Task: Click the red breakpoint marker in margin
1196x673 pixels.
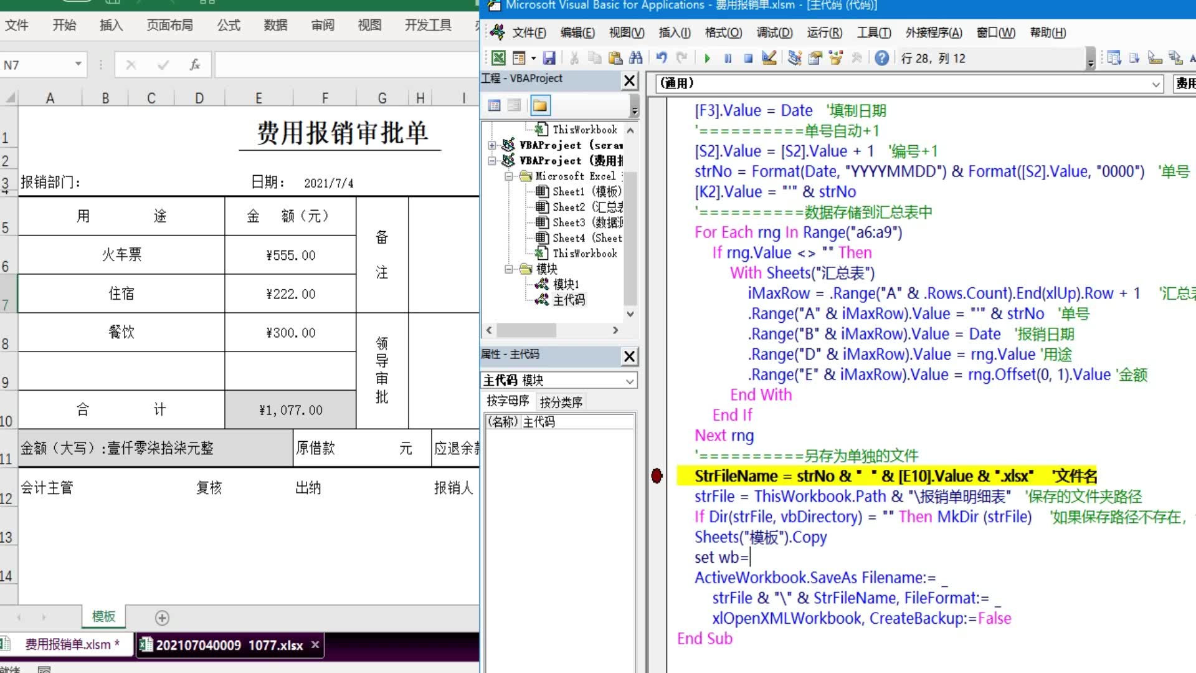Action: (657, 476)
